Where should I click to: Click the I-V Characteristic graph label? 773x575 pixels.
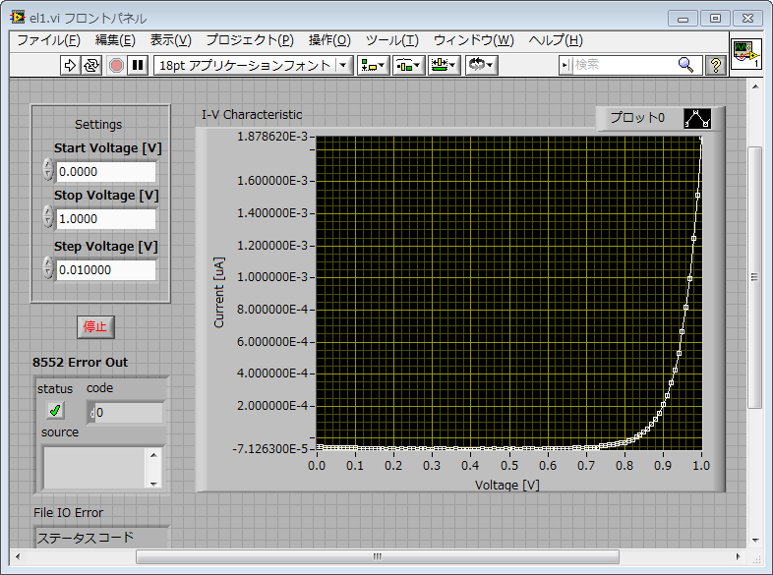[252, 114]
